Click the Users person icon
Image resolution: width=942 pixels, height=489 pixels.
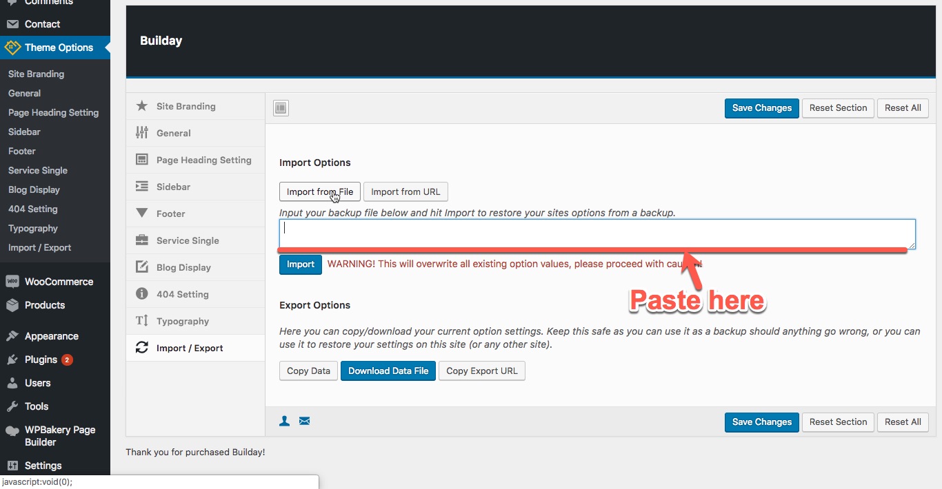tap(12, 383)
